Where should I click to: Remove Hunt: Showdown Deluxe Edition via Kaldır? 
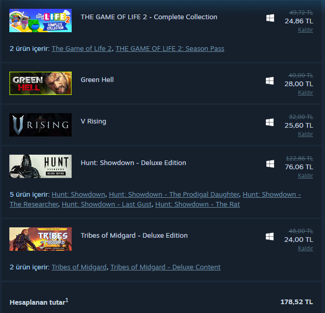pyautogui.click(x=305, y=175)
